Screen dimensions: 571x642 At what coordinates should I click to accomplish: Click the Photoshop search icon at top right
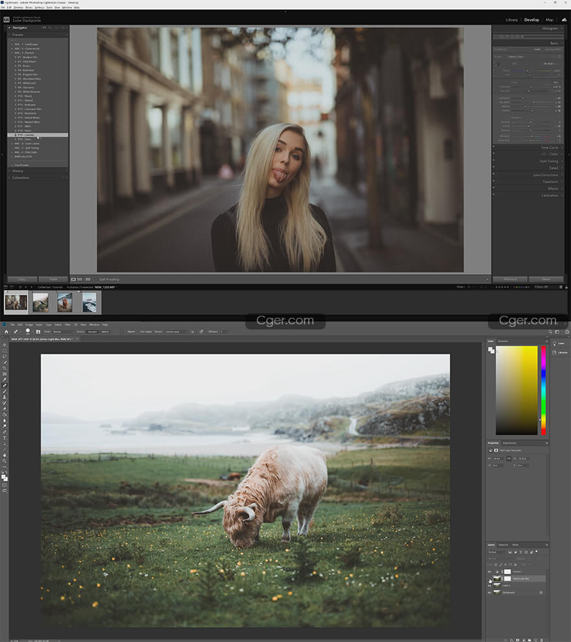(x=550, y=331)
